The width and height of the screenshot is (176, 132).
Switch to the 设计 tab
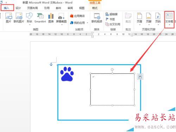click(18, 8)
